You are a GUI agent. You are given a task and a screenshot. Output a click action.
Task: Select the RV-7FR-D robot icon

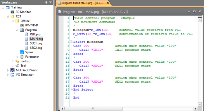point(22,25)
